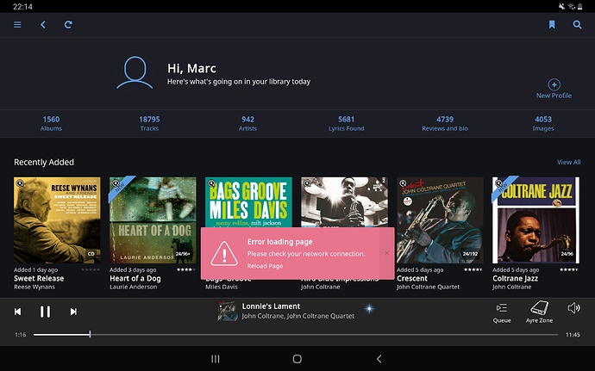Open the 4739 Reviews and bio statistic
Image resolution: width=595 pixels, height=371 pixels.
point(445,124)
